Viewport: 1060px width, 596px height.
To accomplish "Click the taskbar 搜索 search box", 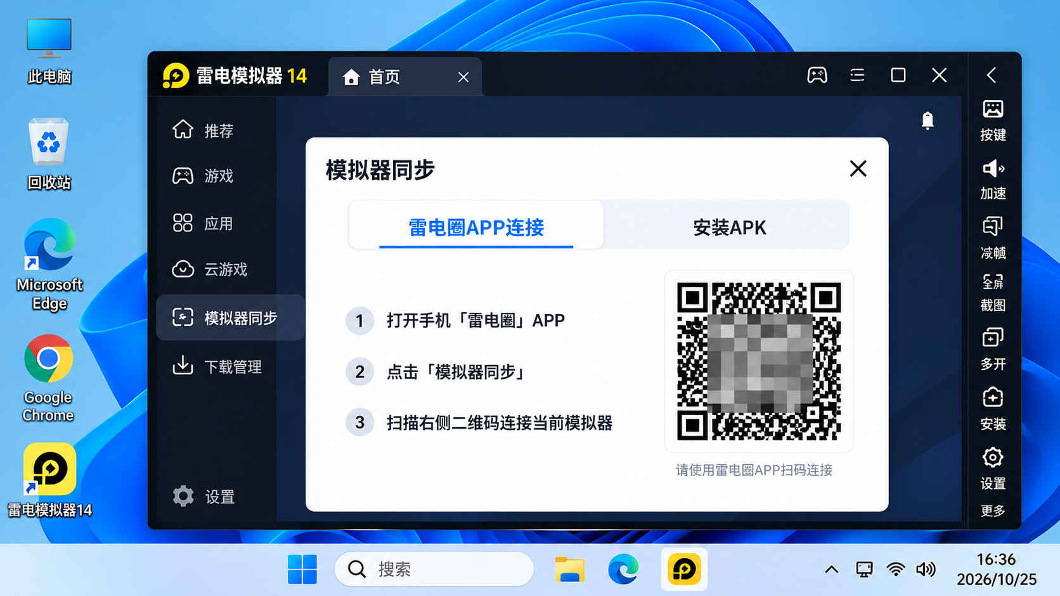I will (x=434, y=569).
